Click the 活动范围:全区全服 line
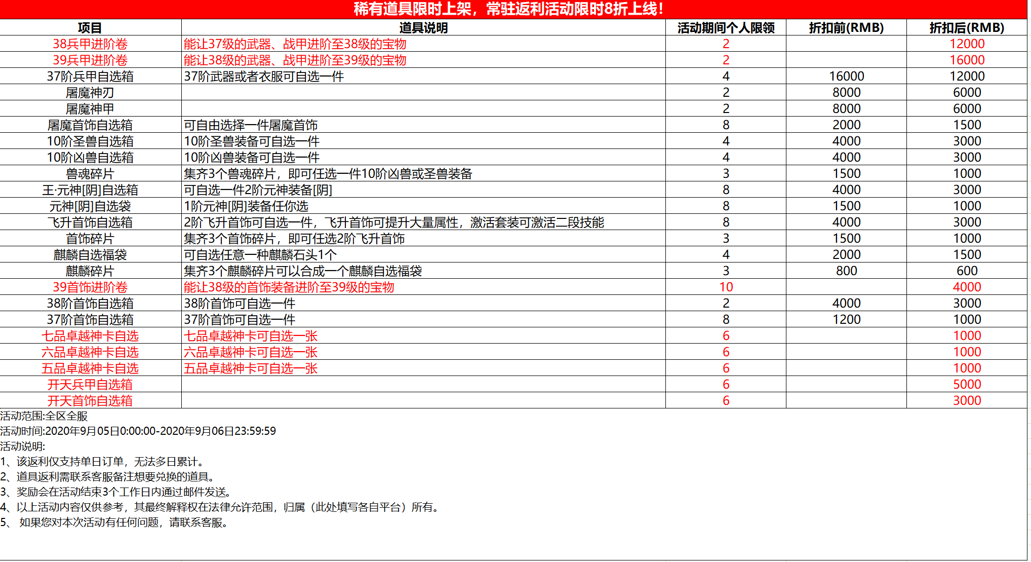Viewport: 1031px width, 562px height. click(44, 416)
